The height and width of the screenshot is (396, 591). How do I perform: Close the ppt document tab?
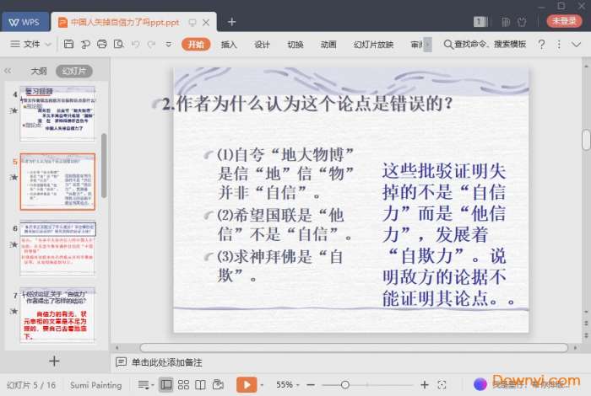(206, 23)
